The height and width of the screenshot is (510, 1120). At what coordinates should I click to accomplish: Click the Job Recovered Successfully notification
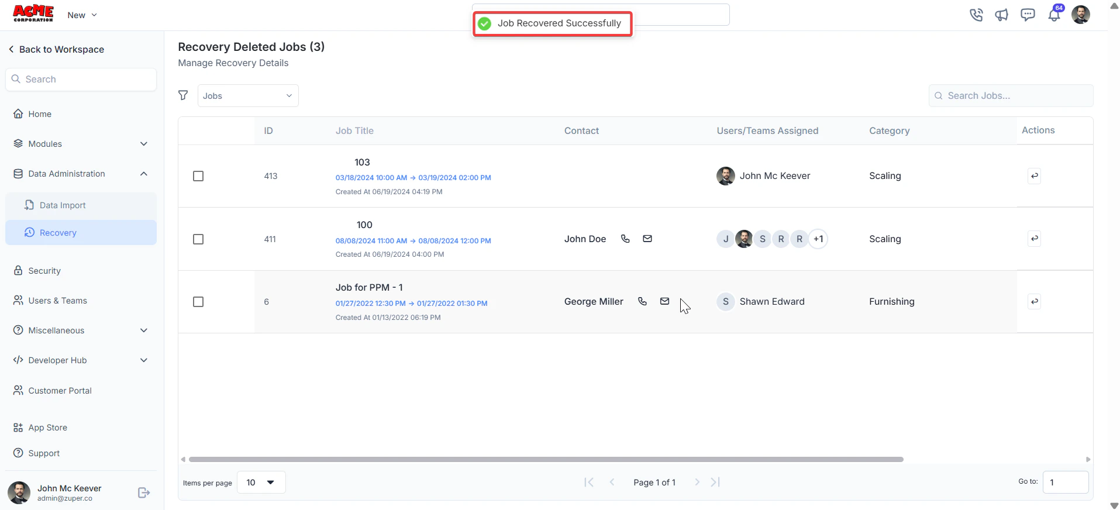pos(553,23)
